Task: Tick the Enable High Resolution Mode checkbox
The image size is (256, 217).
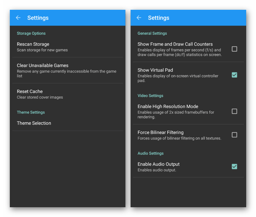Action: click(234, 111)
